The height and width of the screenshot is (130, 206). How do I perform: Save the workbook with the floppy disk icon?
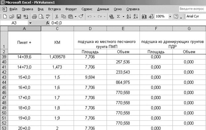point(19,17)
